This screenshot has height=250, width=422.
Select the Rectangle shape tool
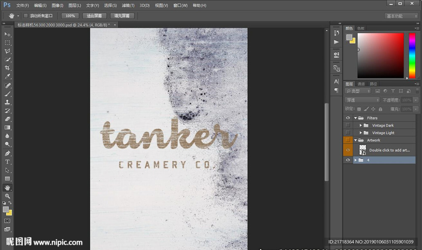point(7,178)
